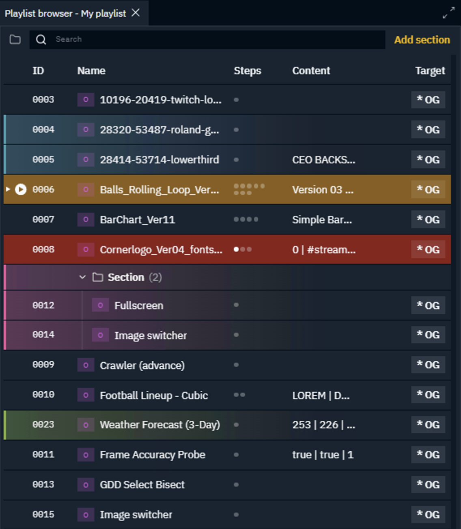This screenshot has height=529, width=461.
Task: Click the four step dots of BarChart_Ver11
Action: [x=246, y=219]
